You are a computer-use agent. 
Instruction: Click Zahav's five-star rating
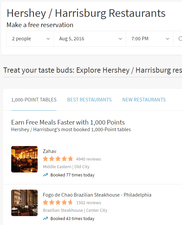coord(58,159)
